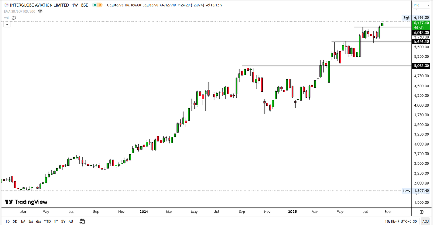Click the 2,000.00 price scale label
This screenshot has width=433, height=225.
(421, 183)
